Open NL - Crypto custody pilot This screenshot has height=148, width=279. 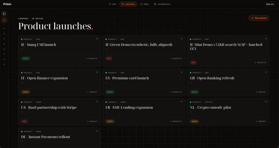[x=210, y=108]
